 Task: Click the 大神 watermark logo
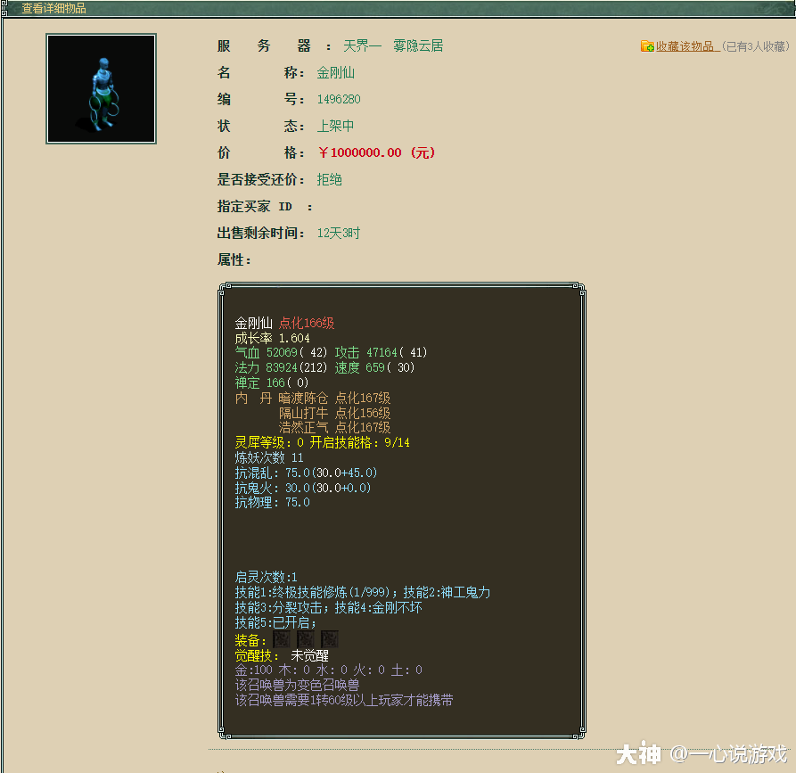pyautogui.click(x=638, y=754)
